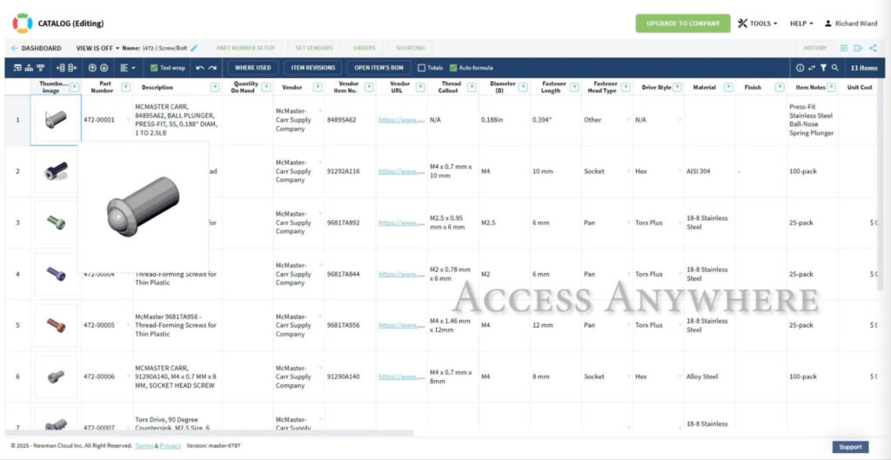The image size is (891, 460).
Task: Open the Item Notes column filter dropdown
Action: click(831, 88)
